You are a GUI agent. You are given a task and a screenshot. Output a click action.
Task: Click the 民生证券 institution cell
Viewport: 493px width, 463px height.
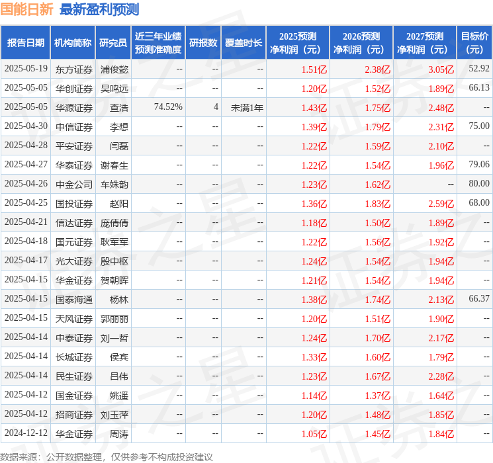pos(74,376)
